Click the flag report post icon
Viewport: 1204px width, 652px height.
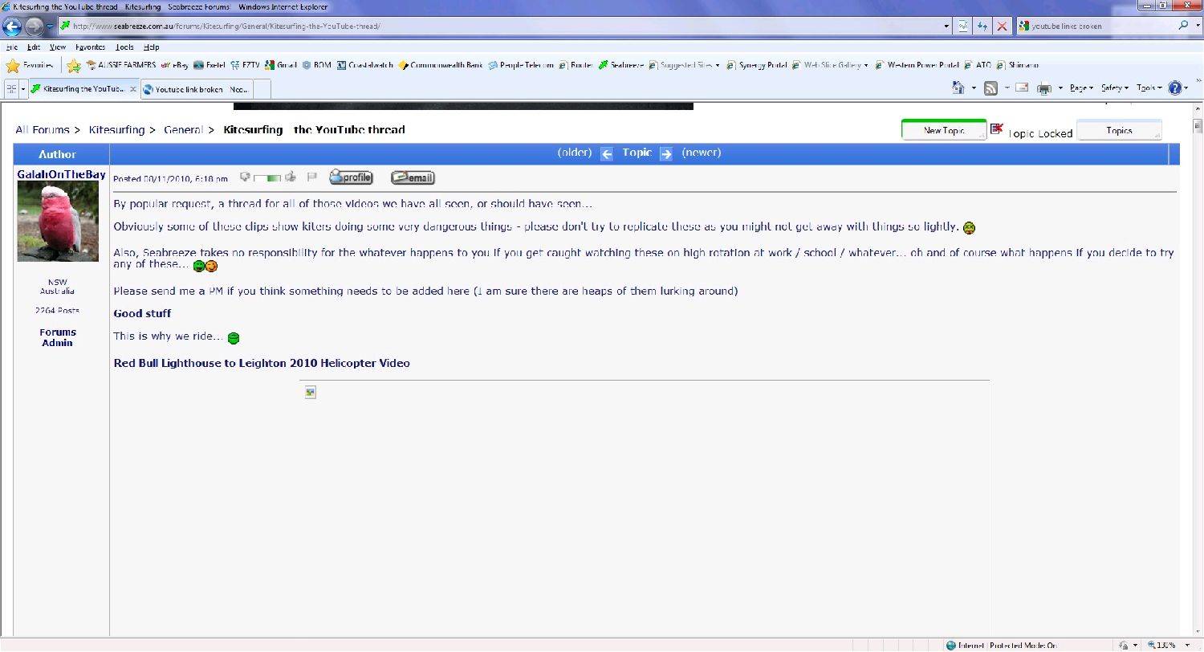[x=312, y=177]
